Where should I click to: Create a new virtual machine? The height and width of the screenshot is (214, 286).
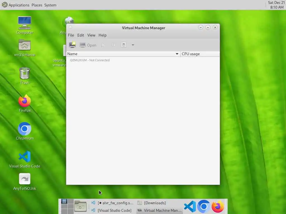[x=72, y=45]
